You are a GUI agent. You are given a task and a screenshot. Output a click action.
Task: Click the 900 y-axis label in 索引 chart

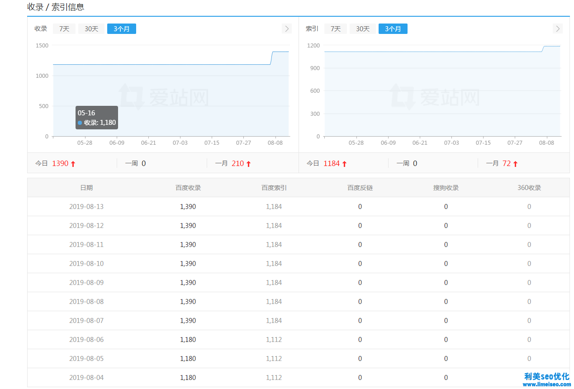315,68
